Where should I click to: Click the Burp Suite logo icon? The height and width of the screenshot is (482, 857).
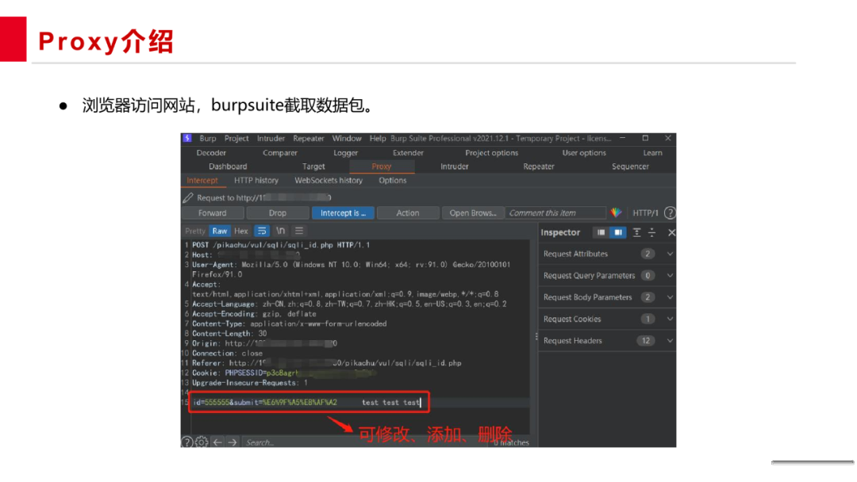[187, 138]
